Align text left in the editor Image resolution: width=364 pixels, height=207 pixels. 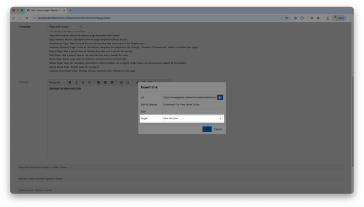(x=99, y=82)
